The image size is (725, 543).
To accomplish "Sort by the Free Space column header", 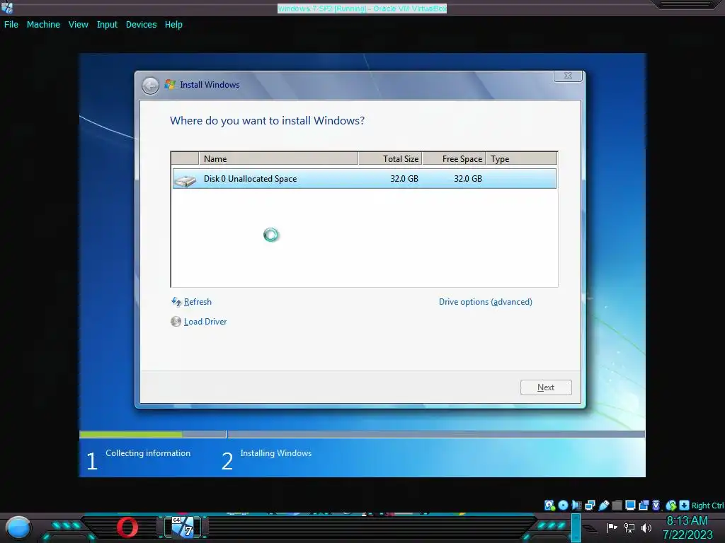I will 454,158.
